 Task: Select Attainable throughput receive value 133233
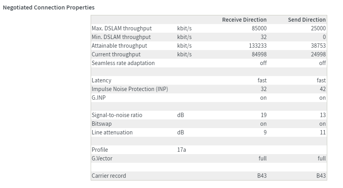point(257,46)
